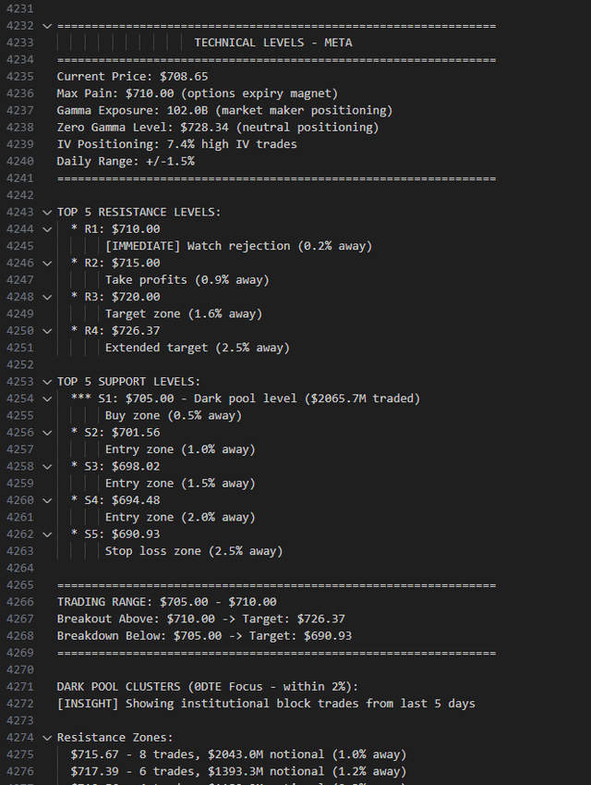Fold the S5: $690.93 block

[47, 534]
